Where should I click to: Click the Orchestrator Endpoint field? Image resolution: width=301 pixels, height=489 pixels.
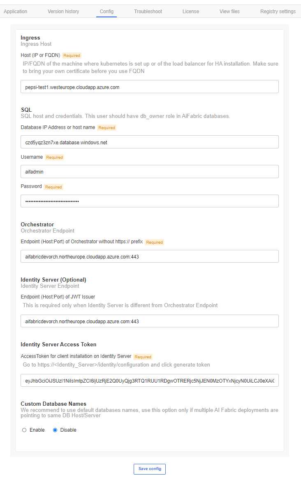click(x=149, y=256)
